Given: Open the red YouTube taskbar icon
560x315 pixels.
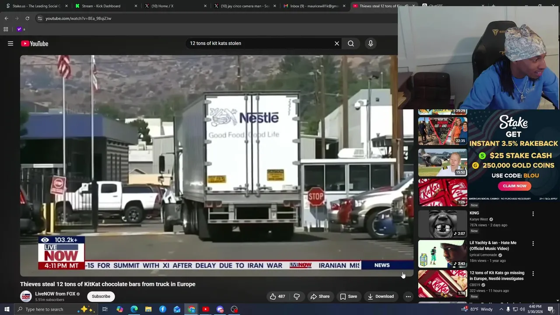Looking at the screenshot, I should click(206, 309).
